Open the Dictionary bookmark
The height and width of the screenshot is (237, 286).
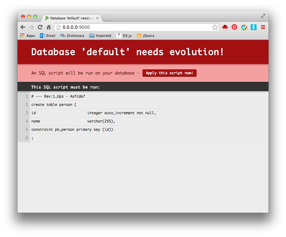point(72,36)
